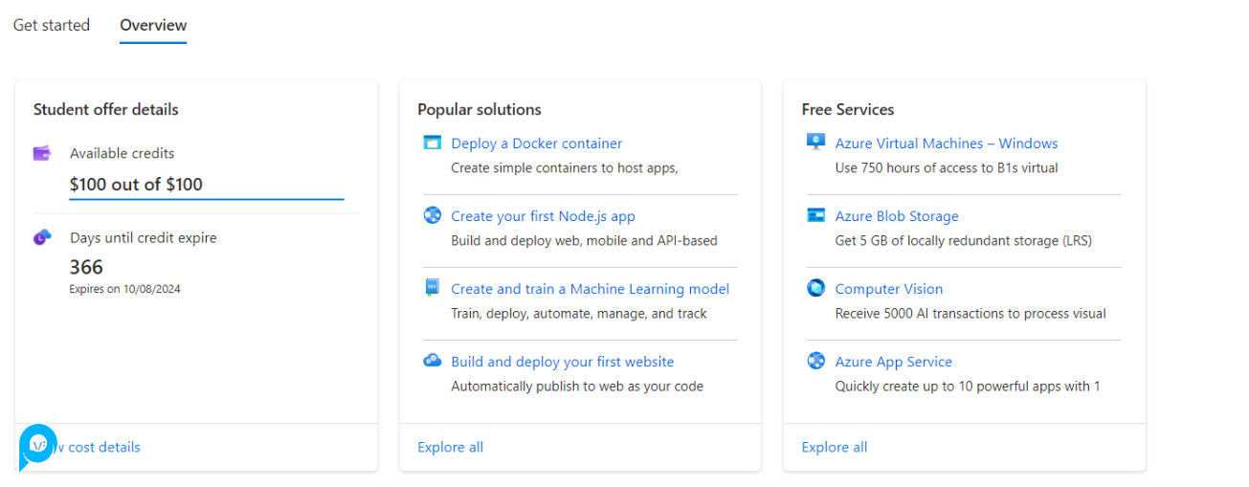Screen dimensions: 1249x487
Task: Click the credits usage progress bar
Action: pos(207,199)
